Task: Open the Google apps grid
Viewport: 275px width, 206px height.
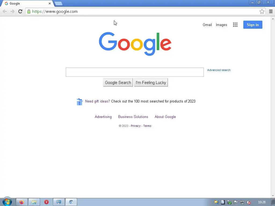Action: (235, 25)
